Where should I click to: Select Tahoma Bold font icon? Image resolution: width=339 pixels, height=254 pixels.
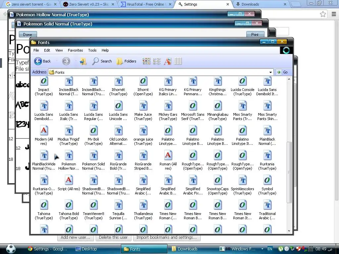tap(69, 205)
